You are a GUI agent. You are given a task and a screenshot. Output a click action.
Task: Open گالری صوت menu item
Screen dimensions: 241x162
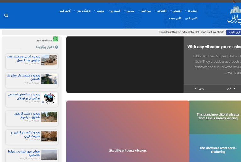tap(175, 18)
